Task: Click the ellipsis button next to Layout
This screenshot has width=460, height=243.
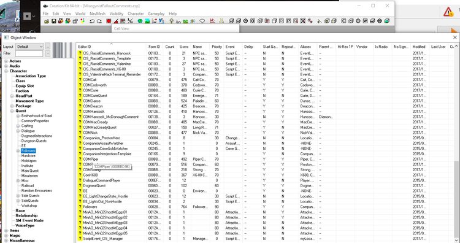Action: point(48,47)
